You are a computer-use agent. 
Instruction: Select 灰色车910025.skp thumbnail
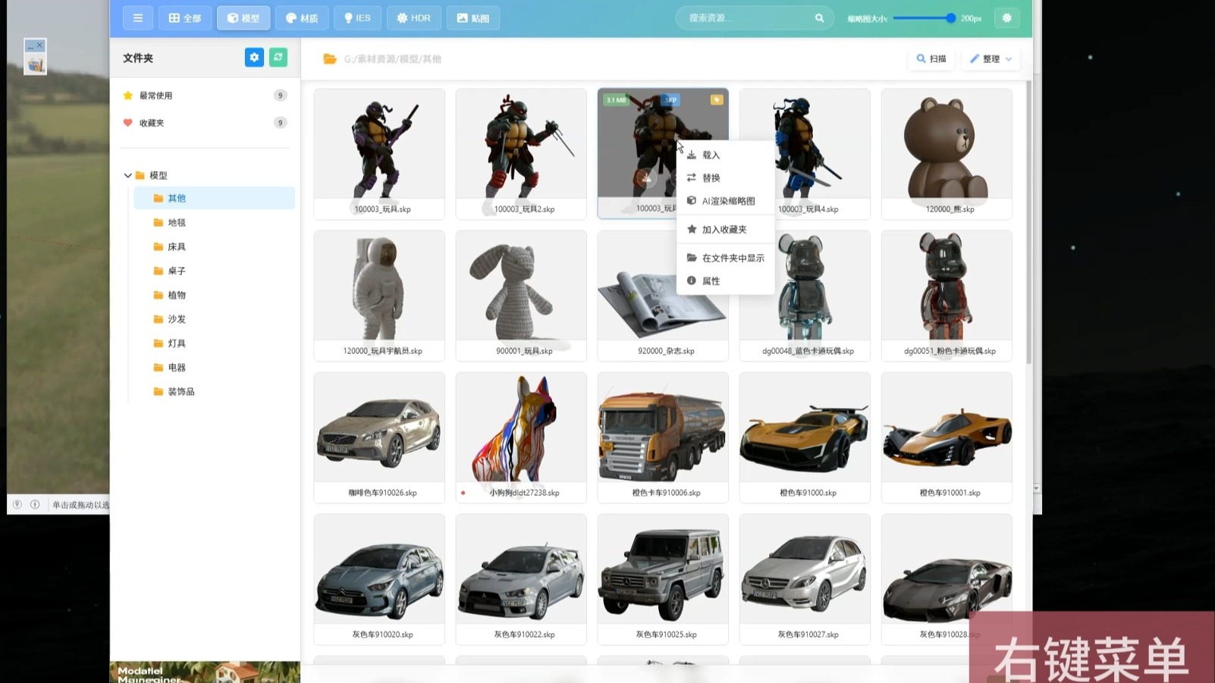(x=663, y=579)
